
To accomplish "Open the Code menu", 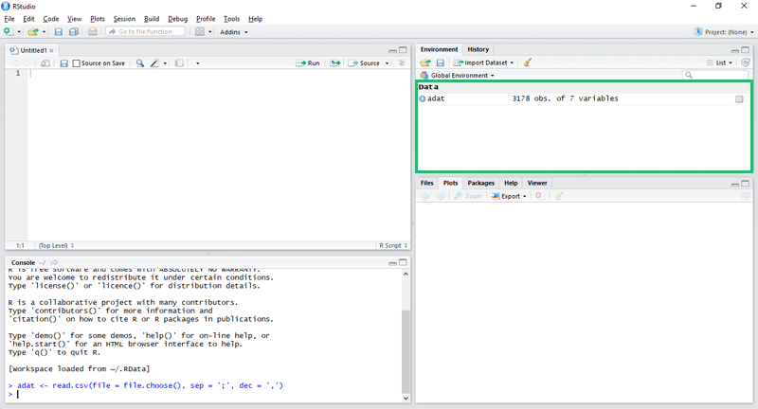I will (51, 19).
